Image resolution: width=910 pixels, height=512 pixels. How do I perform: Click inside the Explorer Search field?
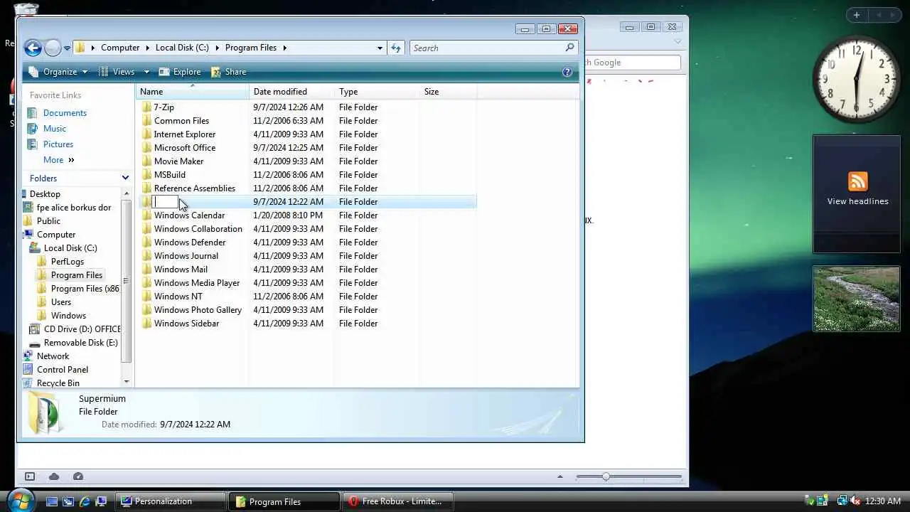493,48
